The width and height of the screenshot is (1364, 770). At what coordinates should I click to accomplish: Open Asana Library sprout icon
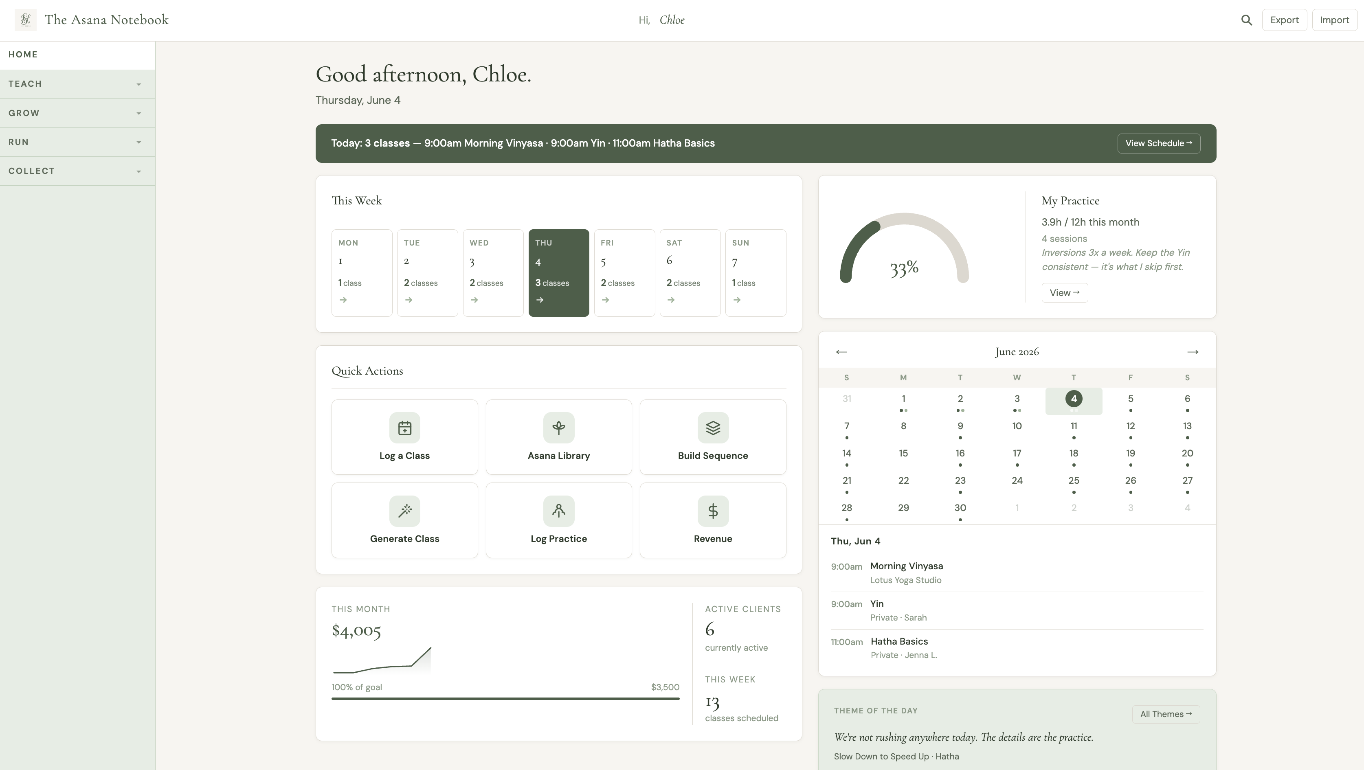point(559,428)
